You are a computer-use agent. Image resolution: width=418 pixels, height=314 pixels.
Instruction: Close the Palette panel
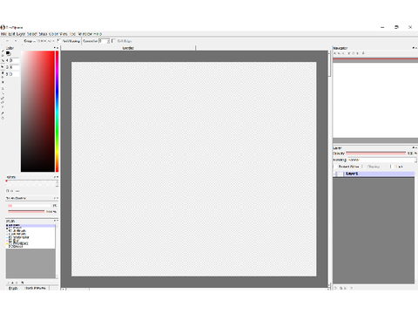(x=57, y=177)
